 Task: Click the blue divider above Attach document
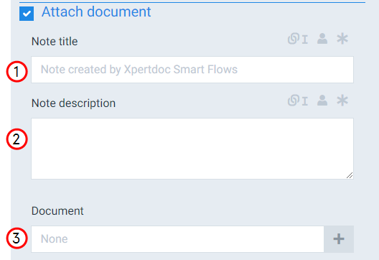point(192,2)
